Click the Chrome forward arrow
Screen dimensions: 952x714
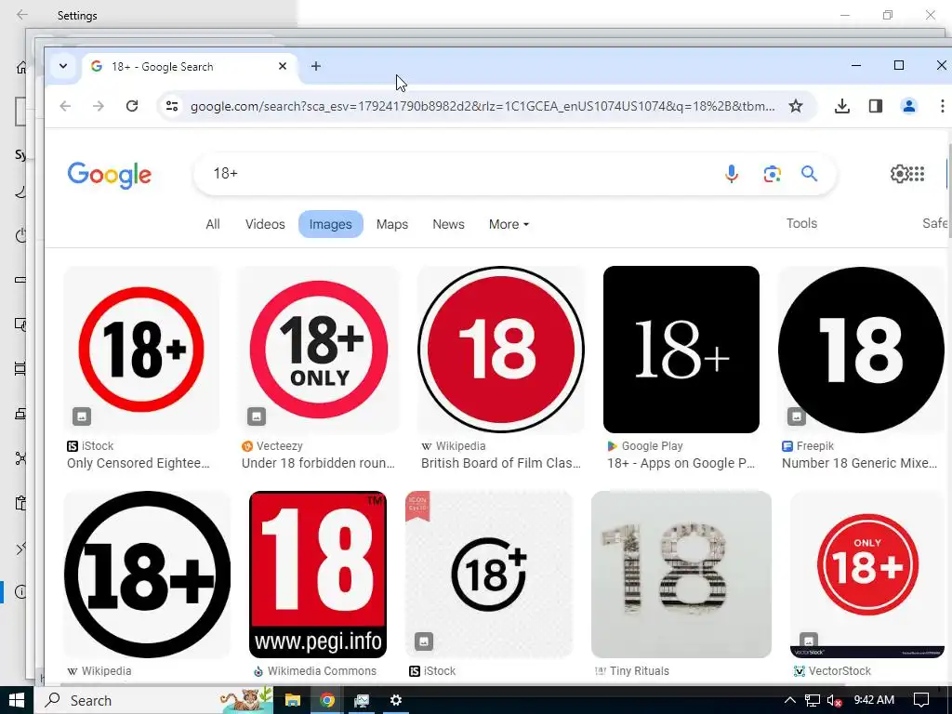click(x=99, y=106)
